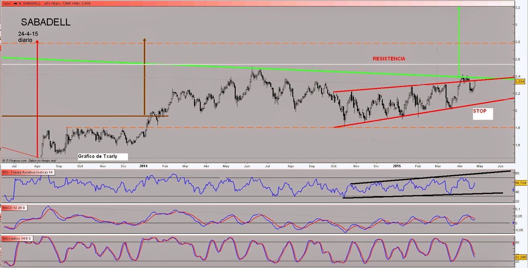Click the -0,05 MACD scale value
The height and width of the screenshot is (268, 528).
[519, 230]
